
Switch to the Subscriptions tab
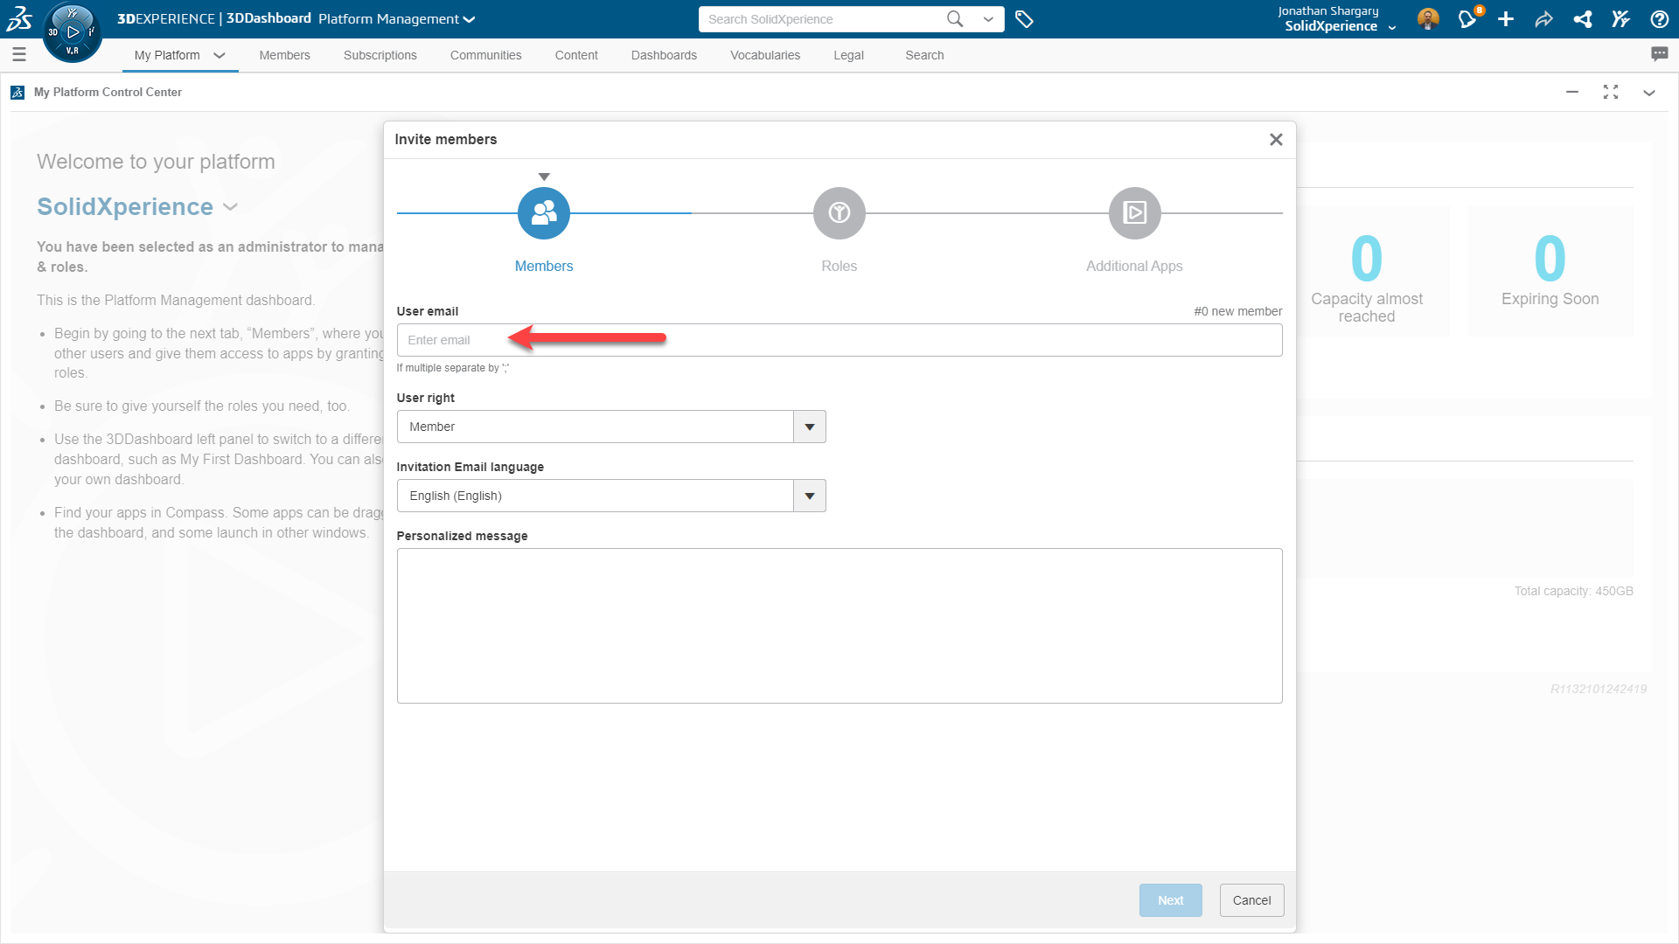coord(380,55)
